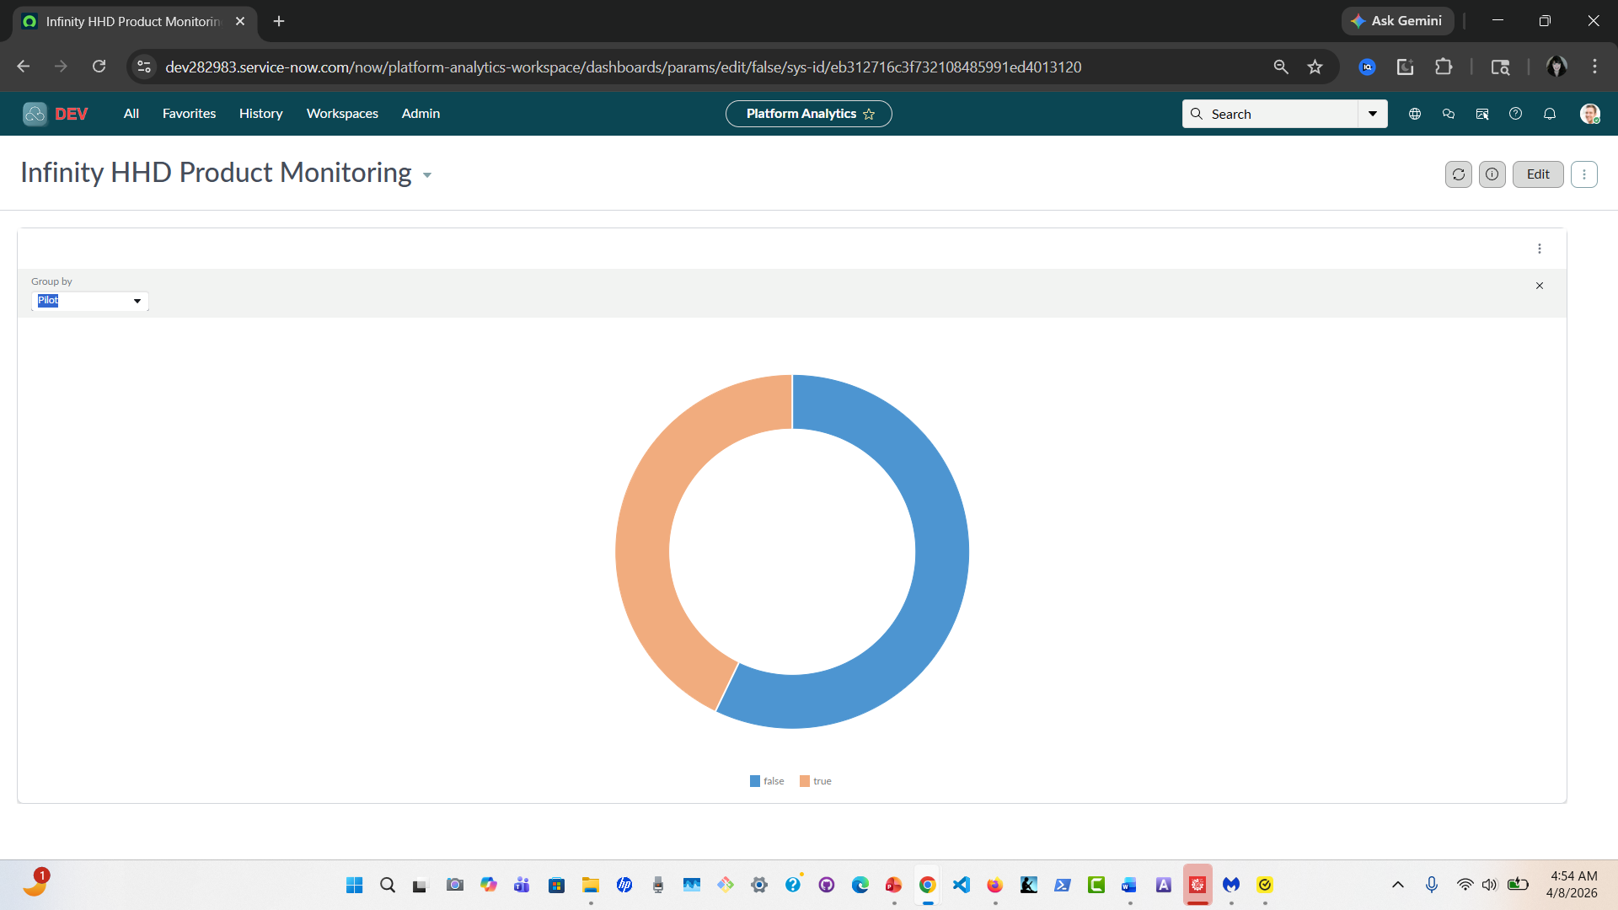
Task: Expand the dashboard title dropdown arrow
Action: 427,175
